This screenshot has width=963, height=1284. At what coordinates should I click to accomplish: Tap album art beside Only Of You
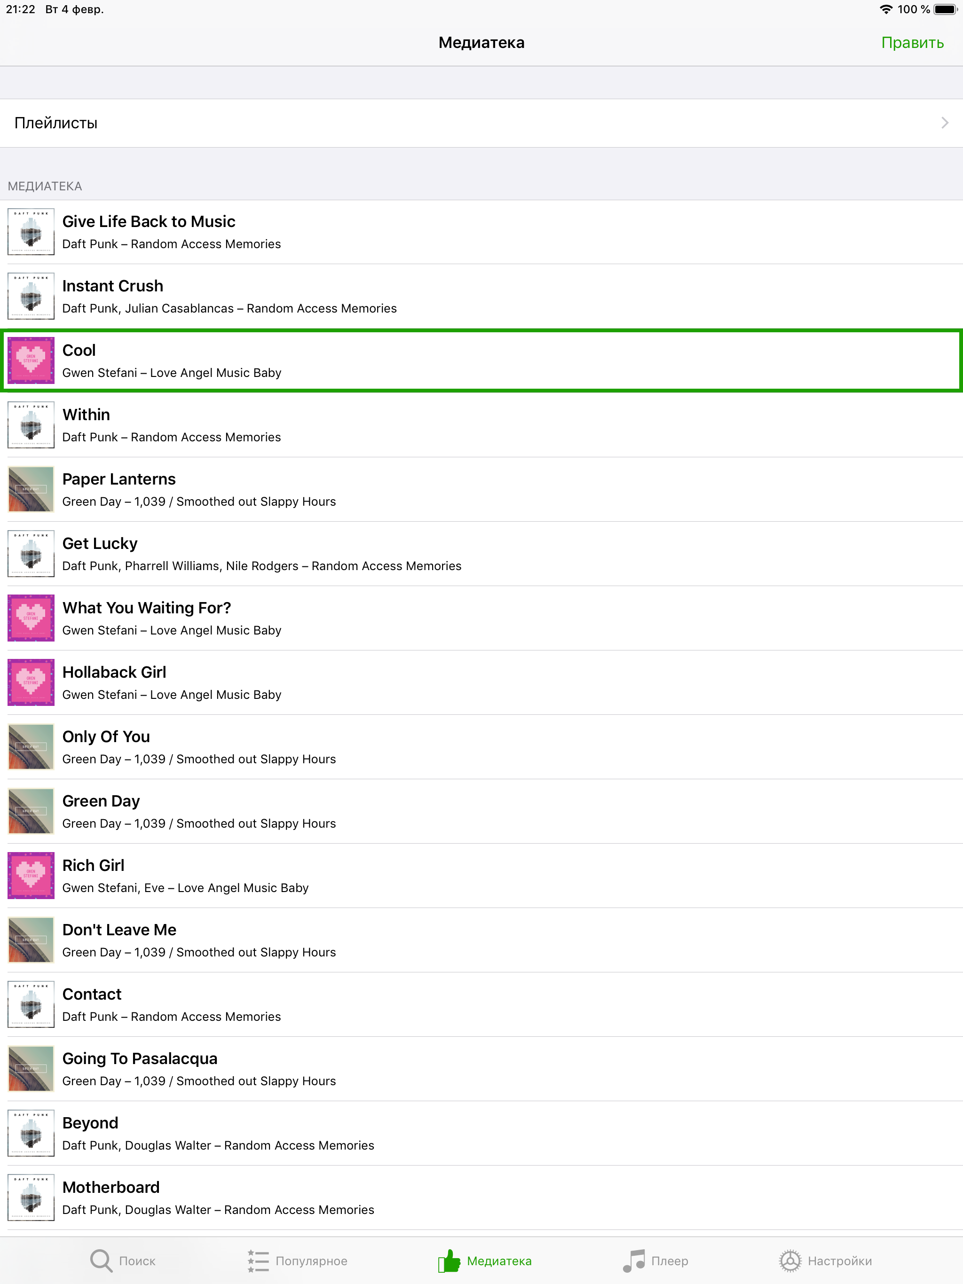point(31,747)
